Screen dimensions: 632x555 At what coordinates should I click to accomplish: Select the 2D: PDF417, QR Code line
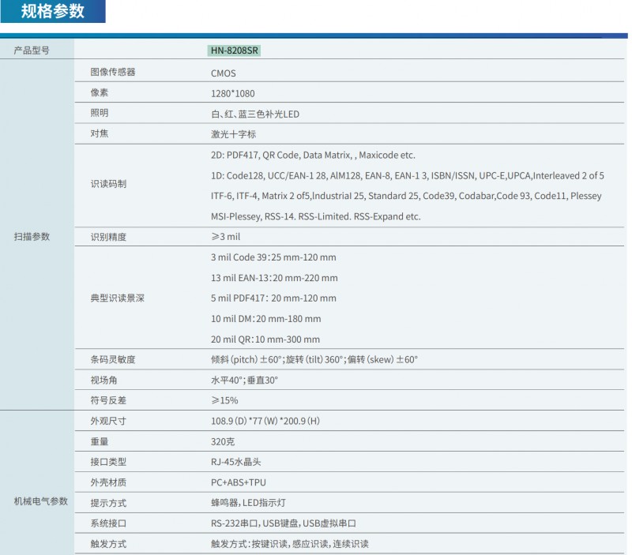(x=312, y=156)
